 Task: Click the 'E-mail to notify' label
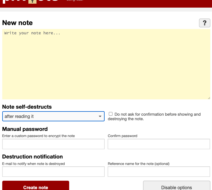[x=33, y=164]
